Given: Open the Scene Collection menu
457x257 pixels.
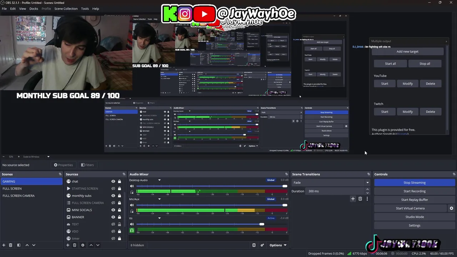Looking at the screenshot, I should [66, 9].
